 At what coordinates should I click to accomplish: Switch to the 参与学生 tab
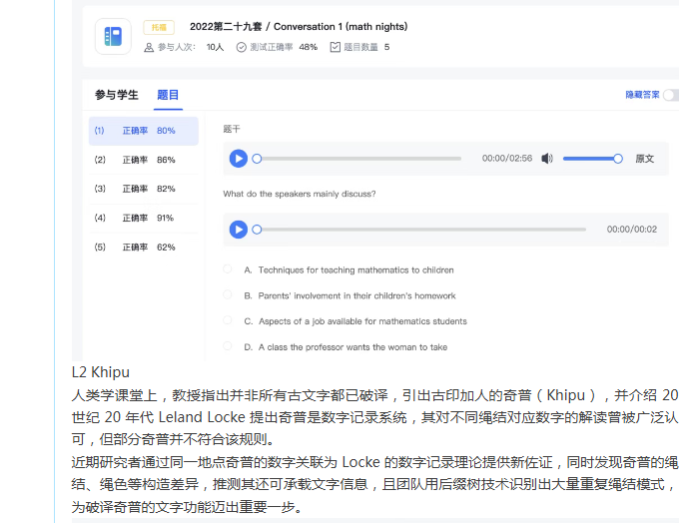[116, 95]
